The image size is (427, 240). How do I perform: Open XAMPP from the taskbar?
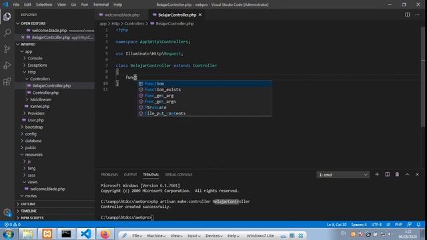(47, 234)
